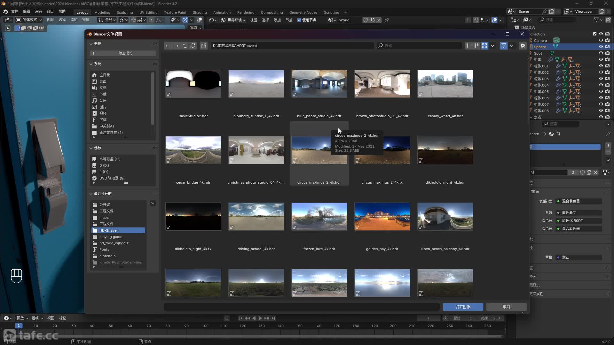
Task: Hide Spot light via eye icon
Action: (601, 53)
